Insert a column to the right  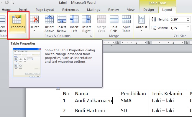point(86,24)
